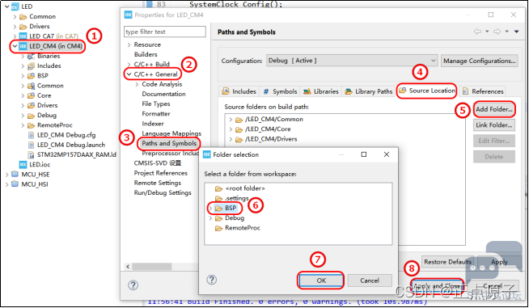Switch to the Symbols tab

point(280,91)
